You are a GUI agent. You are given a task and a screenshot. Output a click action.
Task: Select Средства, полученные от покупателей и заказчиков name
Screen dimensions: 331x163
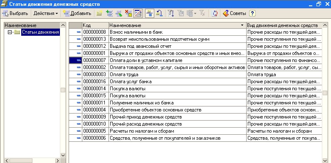coord(177,138)
